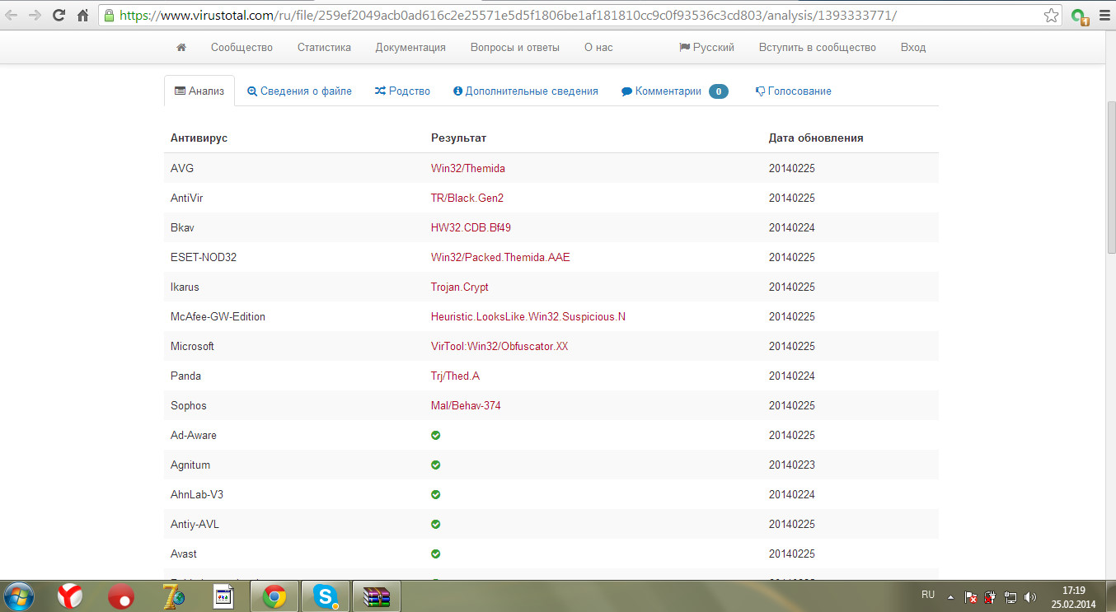1116x612 pixels.
Task: Click the green padlock security icon
Action: (109, 16)
